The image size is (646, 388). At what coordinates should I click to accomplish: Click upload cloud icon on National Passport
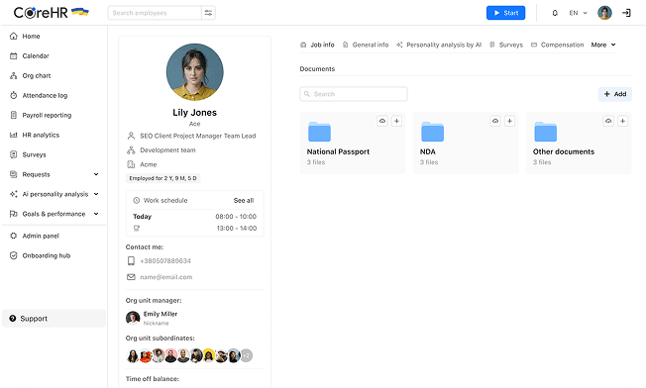pos(382,121)
